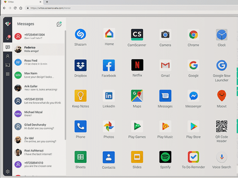Open the Keep Notes app

pos(81,96)
